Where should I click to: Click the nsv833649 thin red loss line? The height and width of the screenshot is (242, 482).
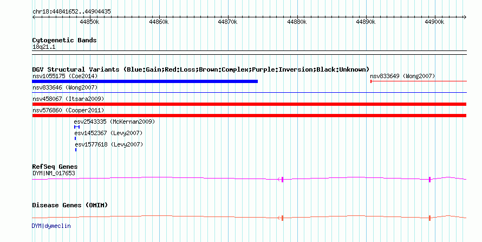(419, 81)
